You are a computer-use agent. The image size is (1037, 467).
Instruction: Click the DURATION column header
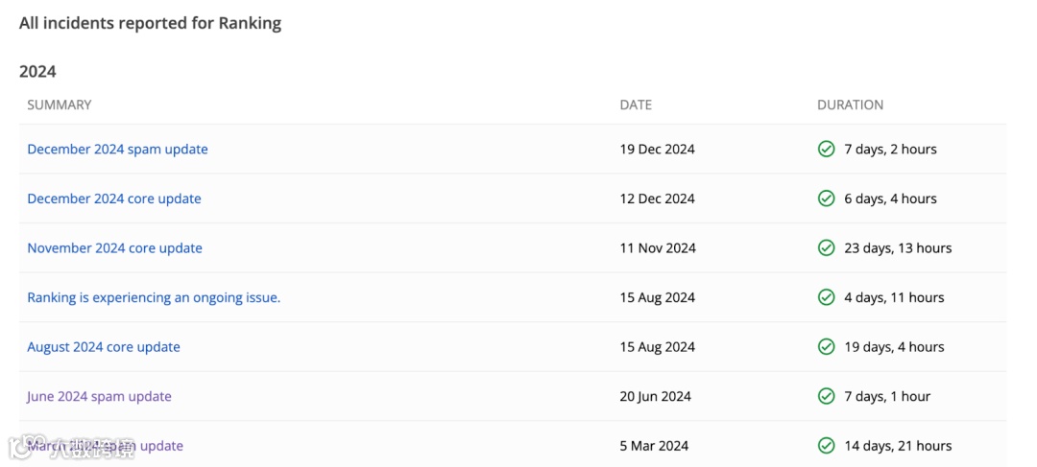click(x=850, y=105)
